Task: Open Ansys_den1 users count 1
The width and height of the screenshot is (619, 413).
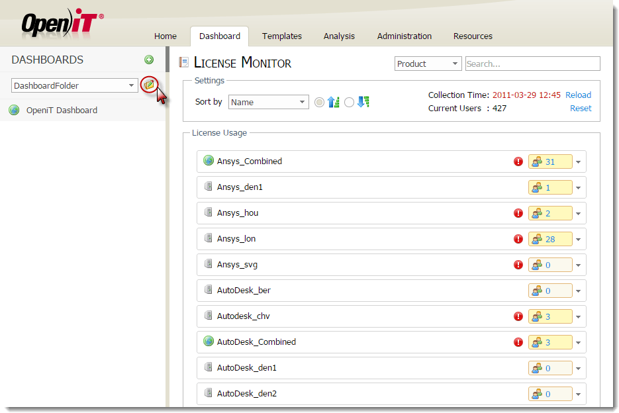Action: (550, 187)
